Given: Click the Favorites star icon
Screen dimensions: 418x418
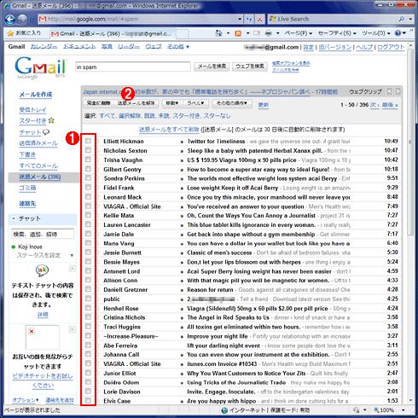Looking at the screenshot, I should [x=10, y=33].
